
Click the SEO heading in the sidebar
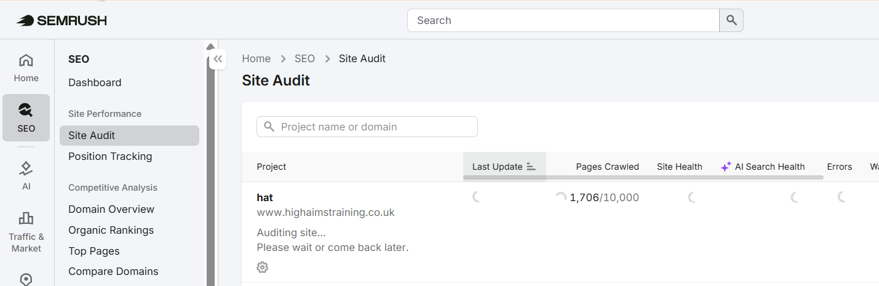79,59
